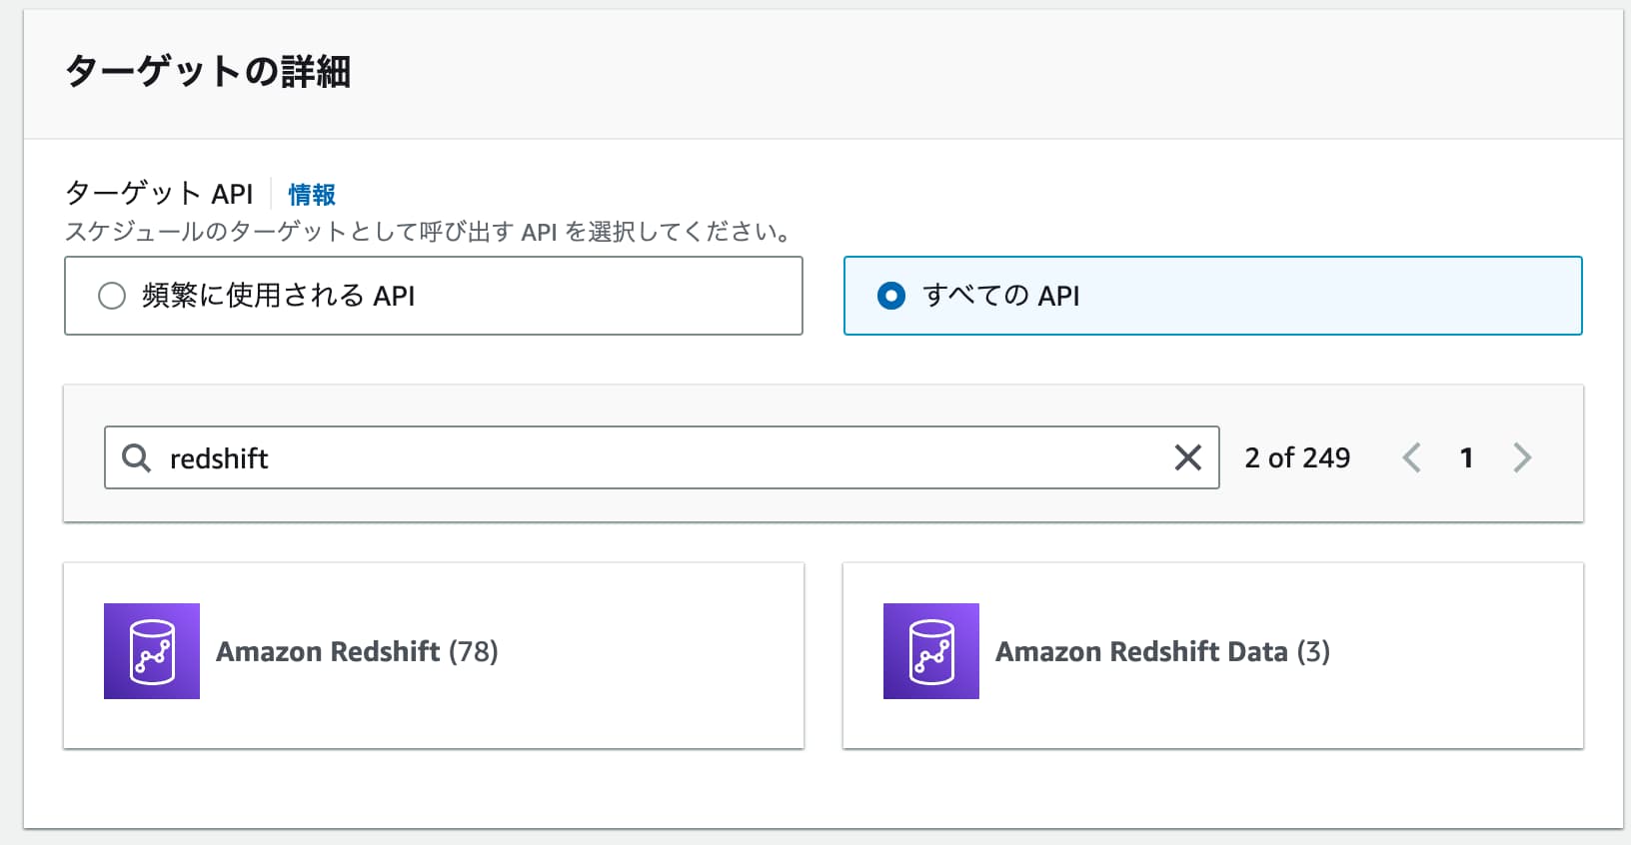Click page number 1

[x=1466, y=457]
